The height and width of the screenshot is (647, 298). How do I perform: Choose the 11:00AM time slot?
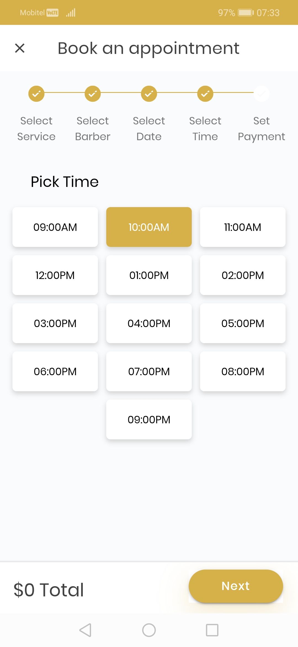(x=243, y=227)
